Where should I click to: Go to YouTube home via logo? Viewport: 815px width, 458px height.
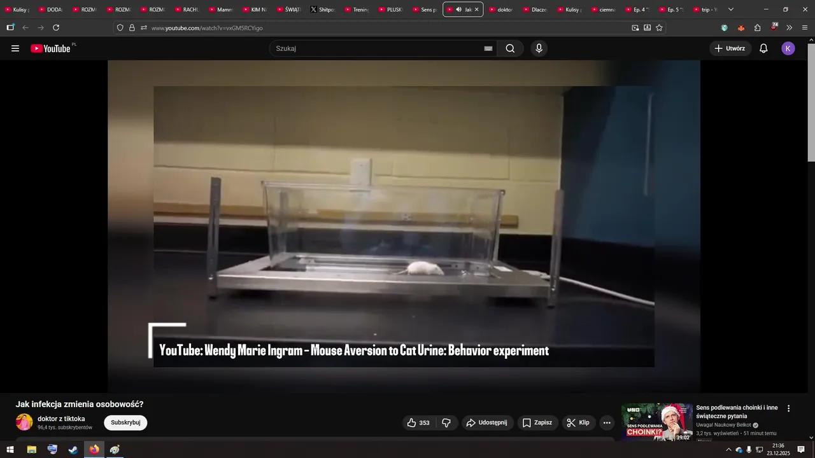pyautogui.click(x=50, y=48)
